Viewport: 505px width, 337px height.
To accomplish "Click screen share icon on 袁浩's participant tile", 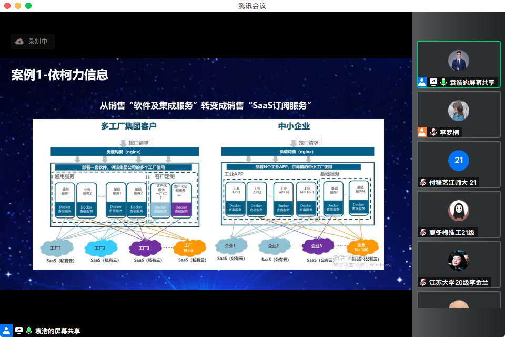I will (433, 82).
